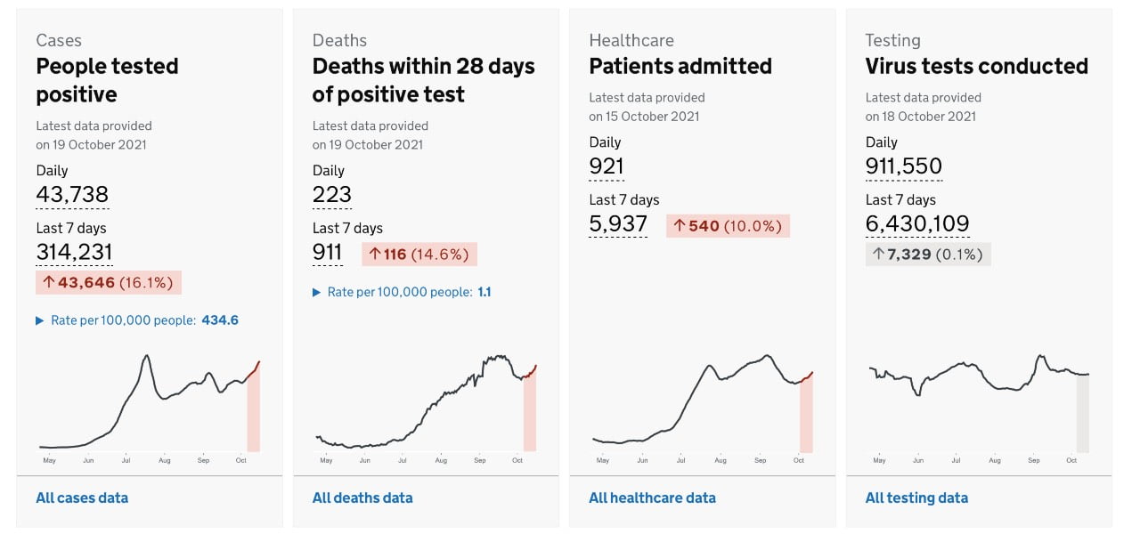Viewport: 1140px width, 534px height.
Task: Click the grey tests change badge 7,329 (0.1%)
Action: [927, 255]
